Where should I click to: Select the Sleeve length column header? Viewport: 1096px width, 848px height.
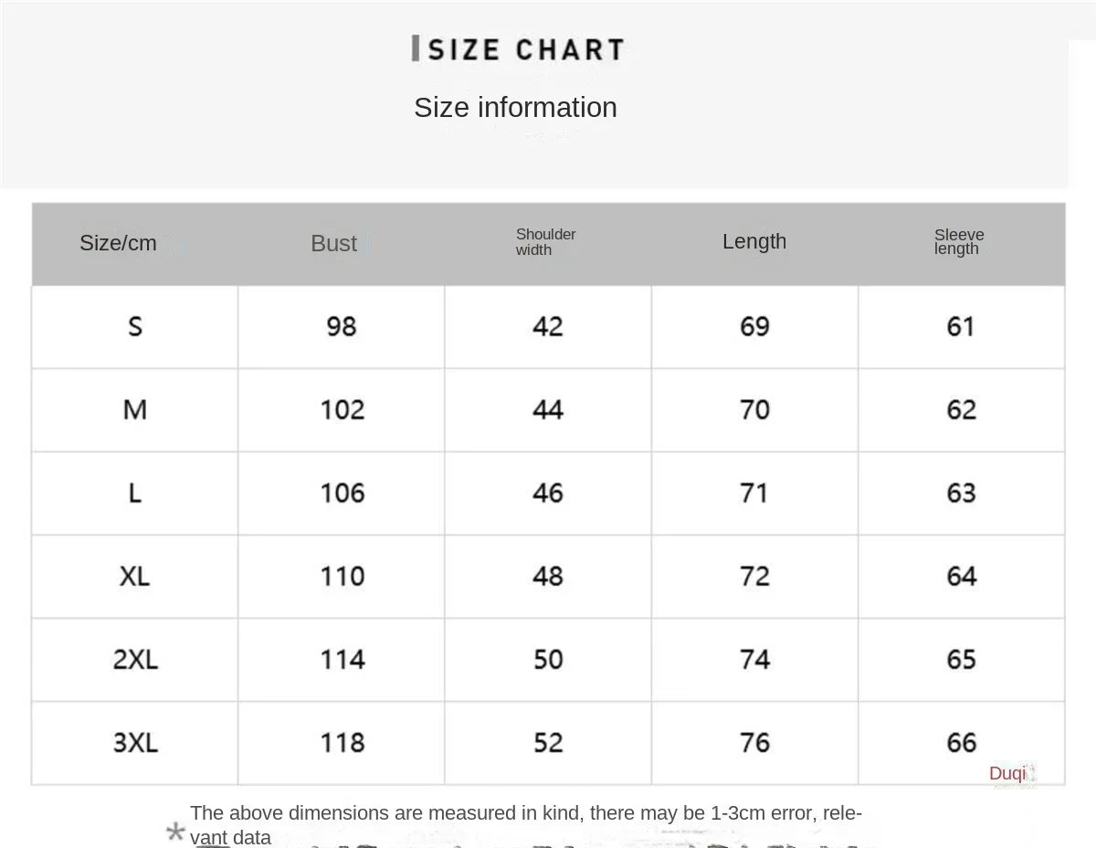(958, 242)
